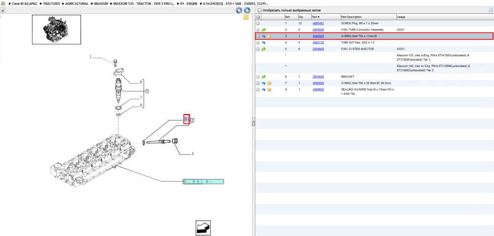
Task: Click the add-all circle in table header
Action: click(x=258, y=17)
